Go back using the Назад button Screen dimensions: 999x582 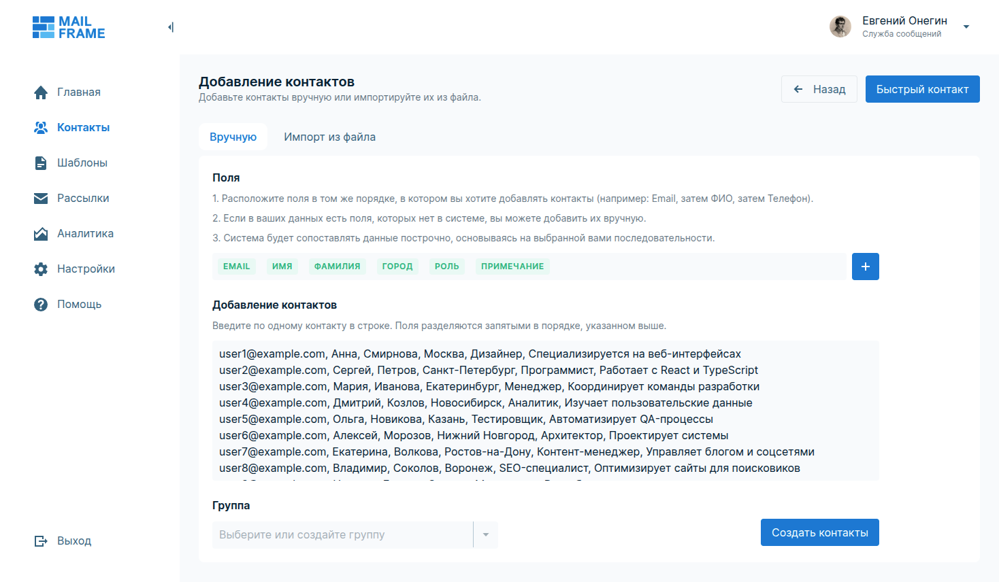[x=819, y=90]
